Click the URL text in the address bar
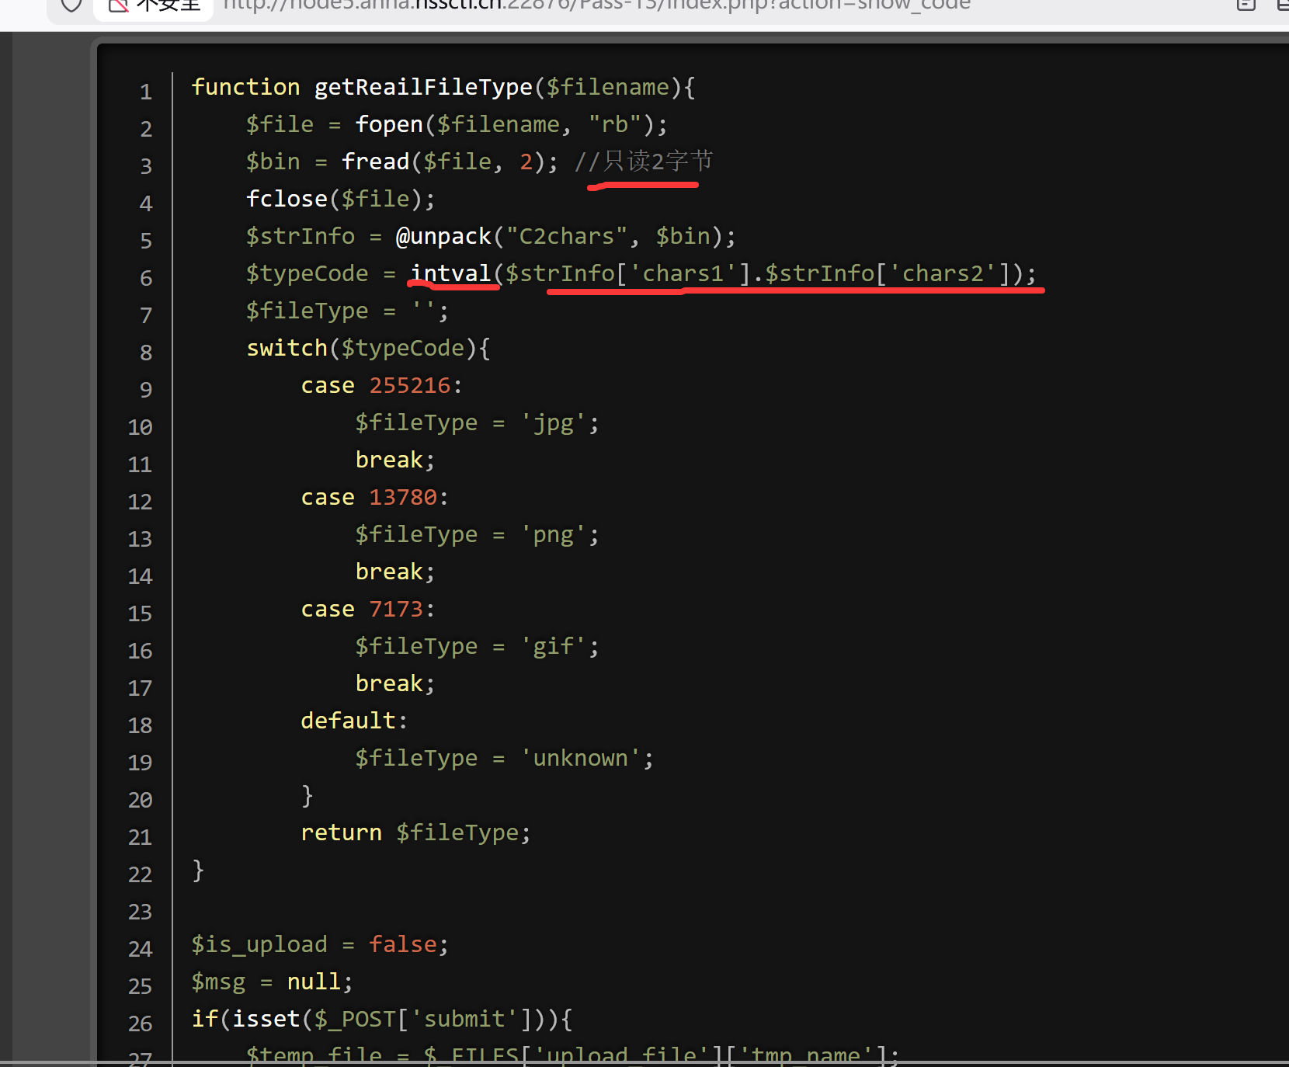The width and height of the screenshot is (1289, 1067). (596, 5)
